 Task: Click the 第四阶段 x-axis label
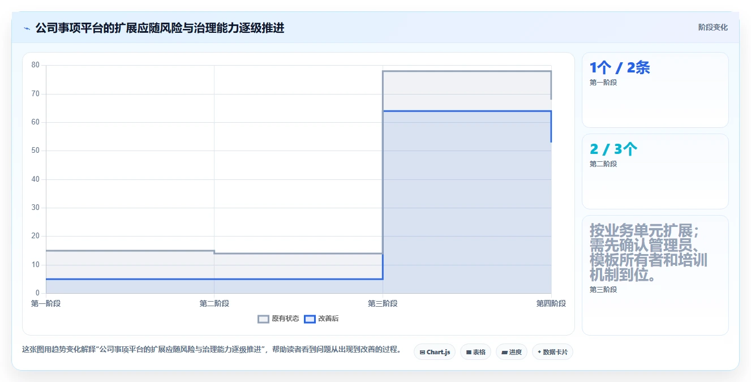551,303
